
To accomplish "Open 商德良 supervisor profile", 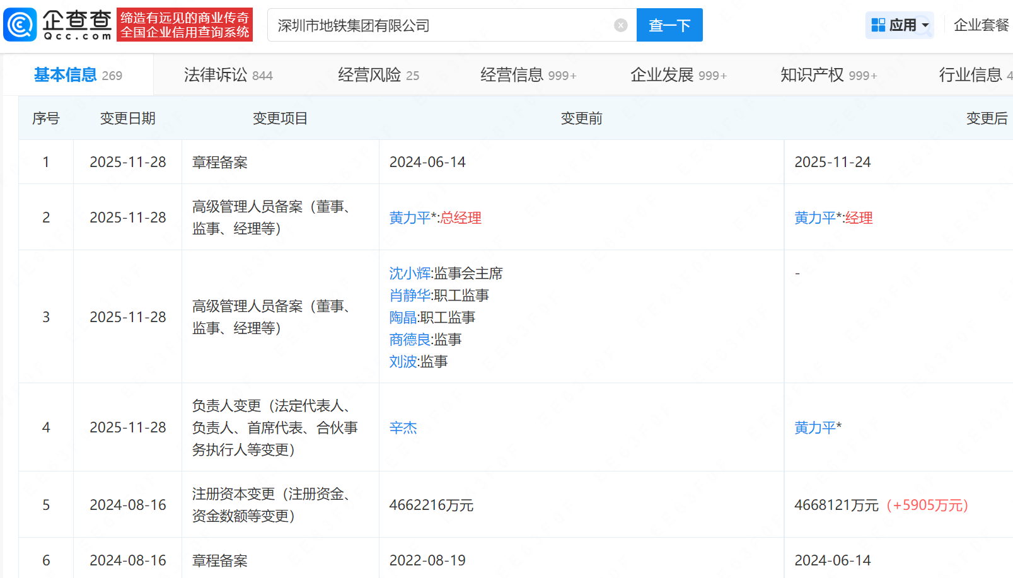I will click(x=410, y=340).
